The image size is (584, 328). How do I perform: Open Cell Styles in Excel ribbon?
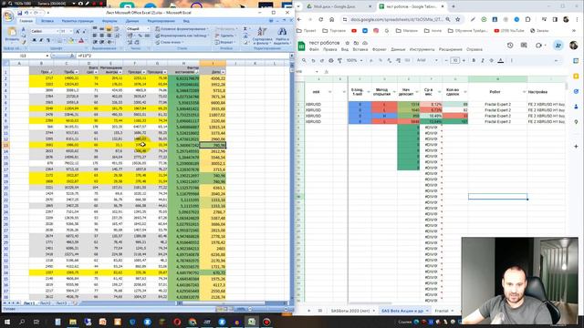pos(169,43)
